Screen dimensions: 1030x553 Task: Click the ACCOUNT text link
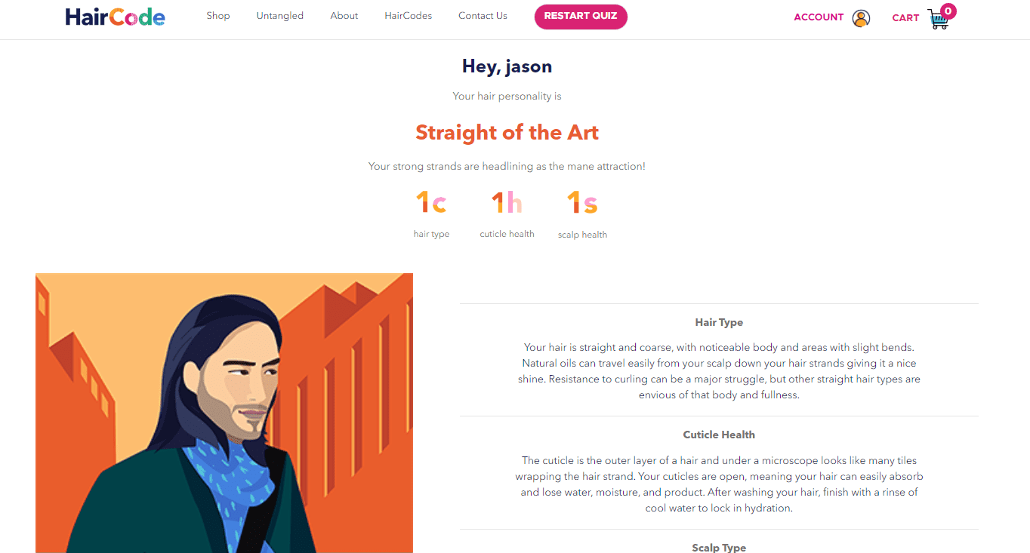point(819,17)
